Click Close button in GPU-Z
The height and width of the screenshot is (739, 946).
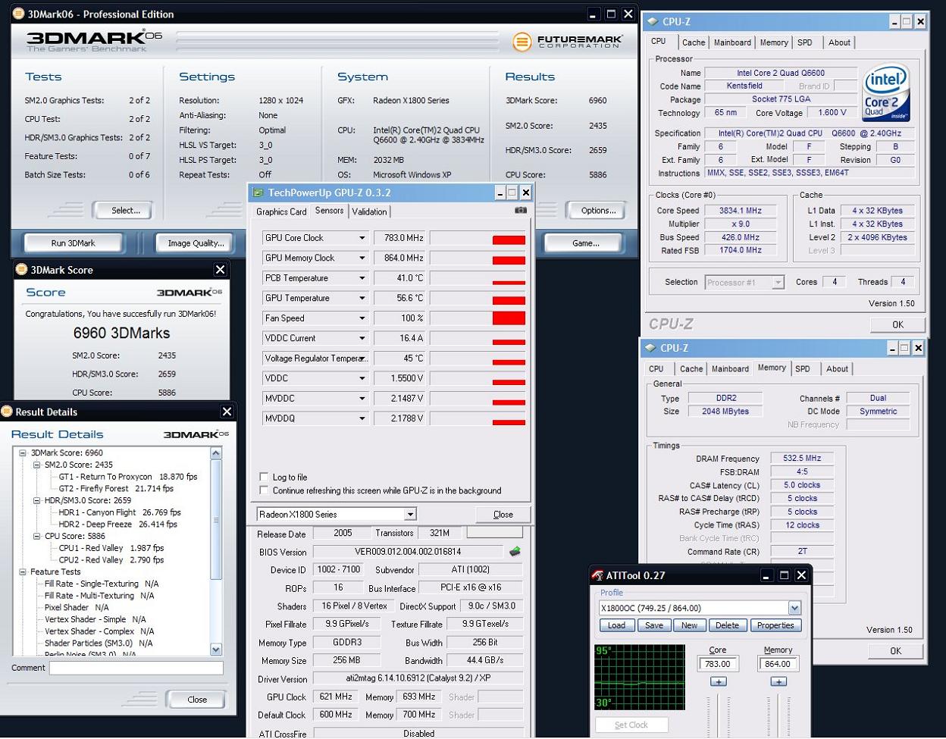[503, 514]
